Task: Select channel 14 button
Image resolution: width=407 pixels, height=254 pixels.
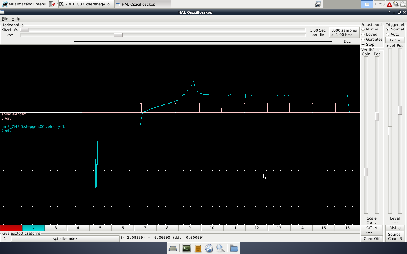Action: click(x=301, y=228)
